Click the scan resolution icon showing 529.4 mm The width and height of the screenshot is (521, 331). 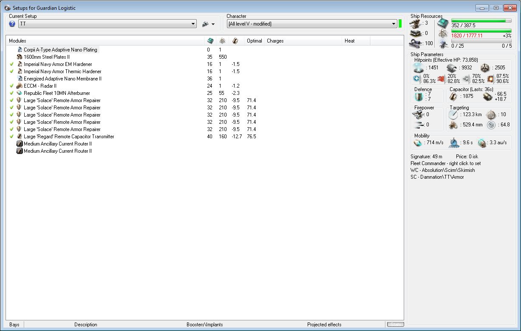[x=453, y=125]
